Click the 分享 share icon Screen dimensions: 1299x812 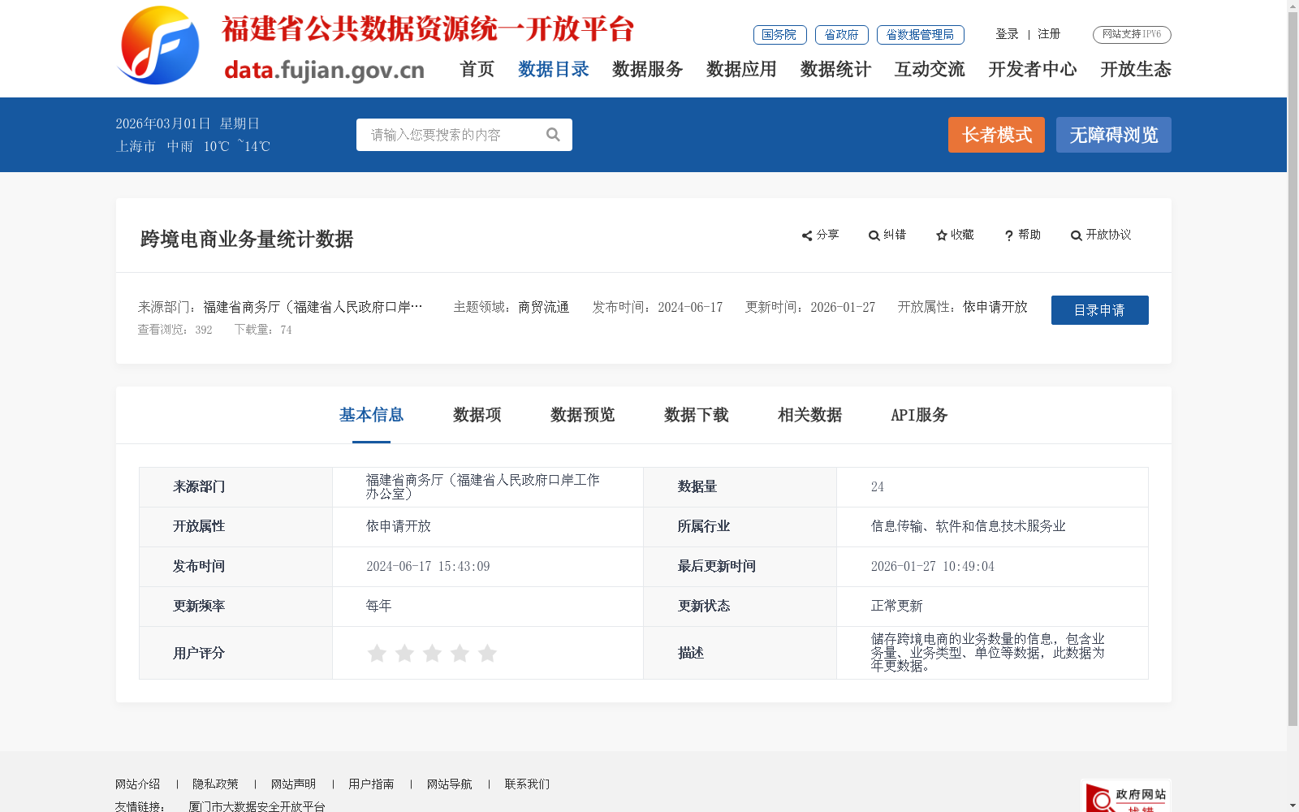point(807,235)
